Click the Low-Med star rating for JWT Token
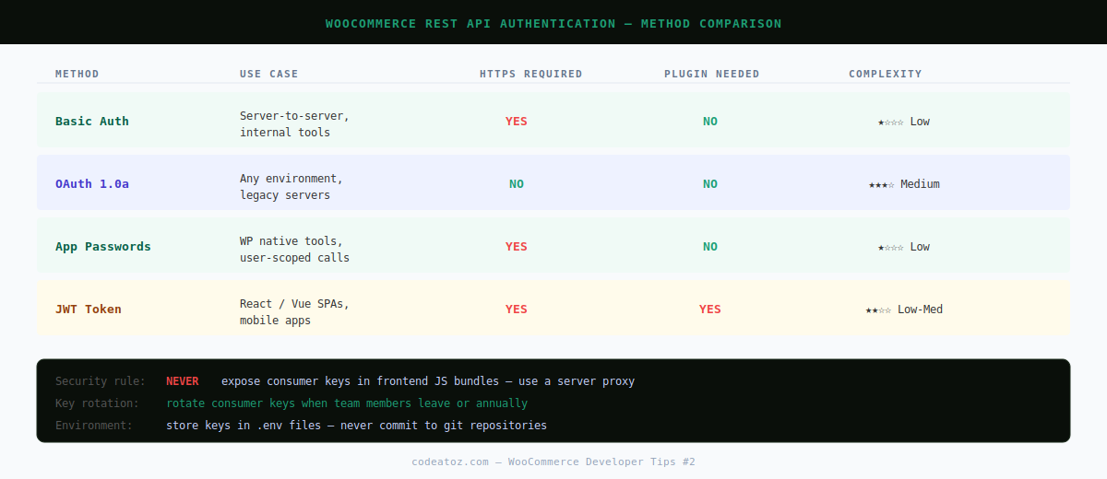Screen dimensions: 1107x479 (904, 309)
